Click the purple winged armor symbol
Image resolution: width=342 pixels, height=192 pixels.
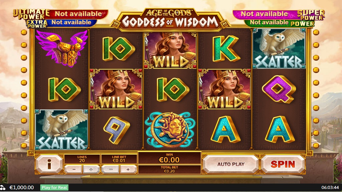(62, 48)
